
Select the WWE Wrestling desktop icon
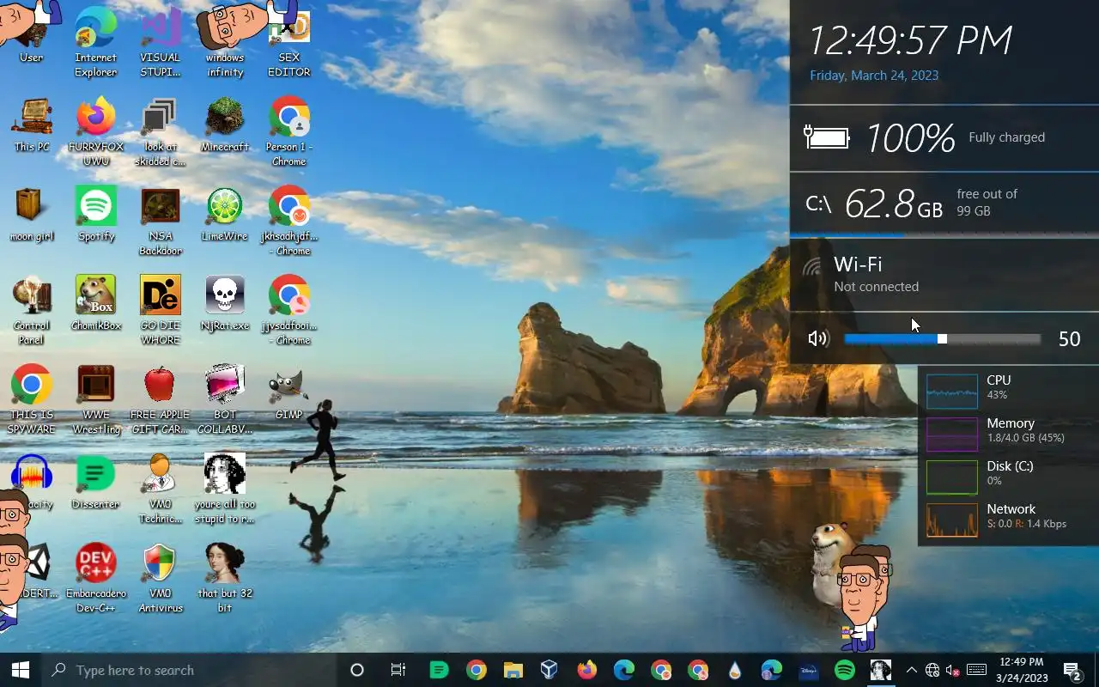tap(96, 399)
